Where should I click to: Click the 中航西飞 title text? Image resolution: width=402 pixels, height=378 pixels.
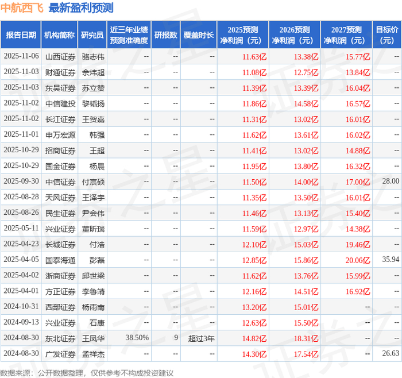coord(22,8)
